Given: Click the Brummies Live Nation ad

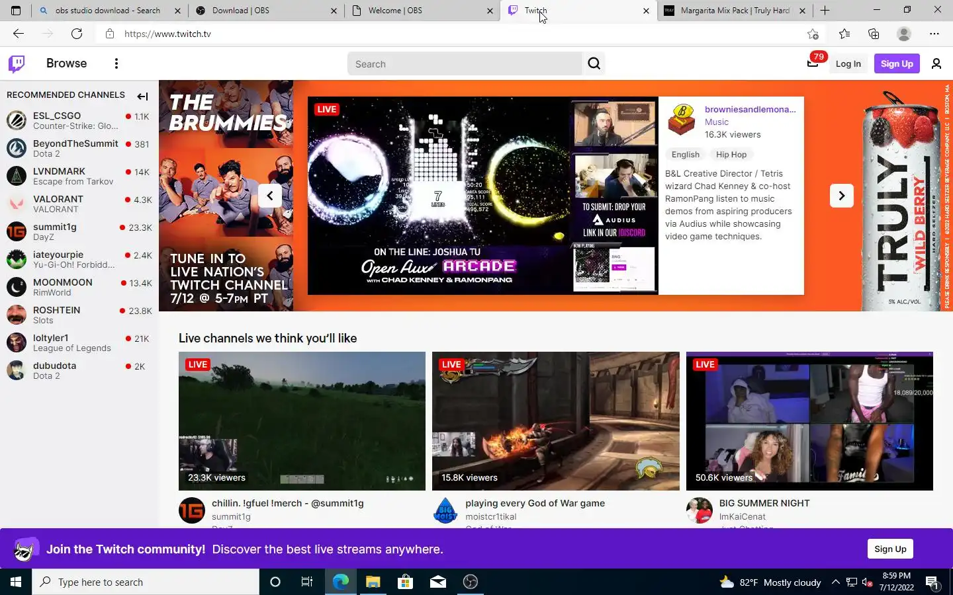Looking at the screenshot, I should (x=226, y=196).
